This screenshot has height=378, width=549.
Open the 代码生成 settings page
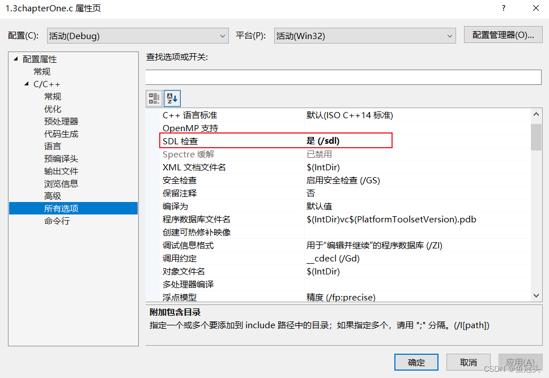[x=61, y=133]
